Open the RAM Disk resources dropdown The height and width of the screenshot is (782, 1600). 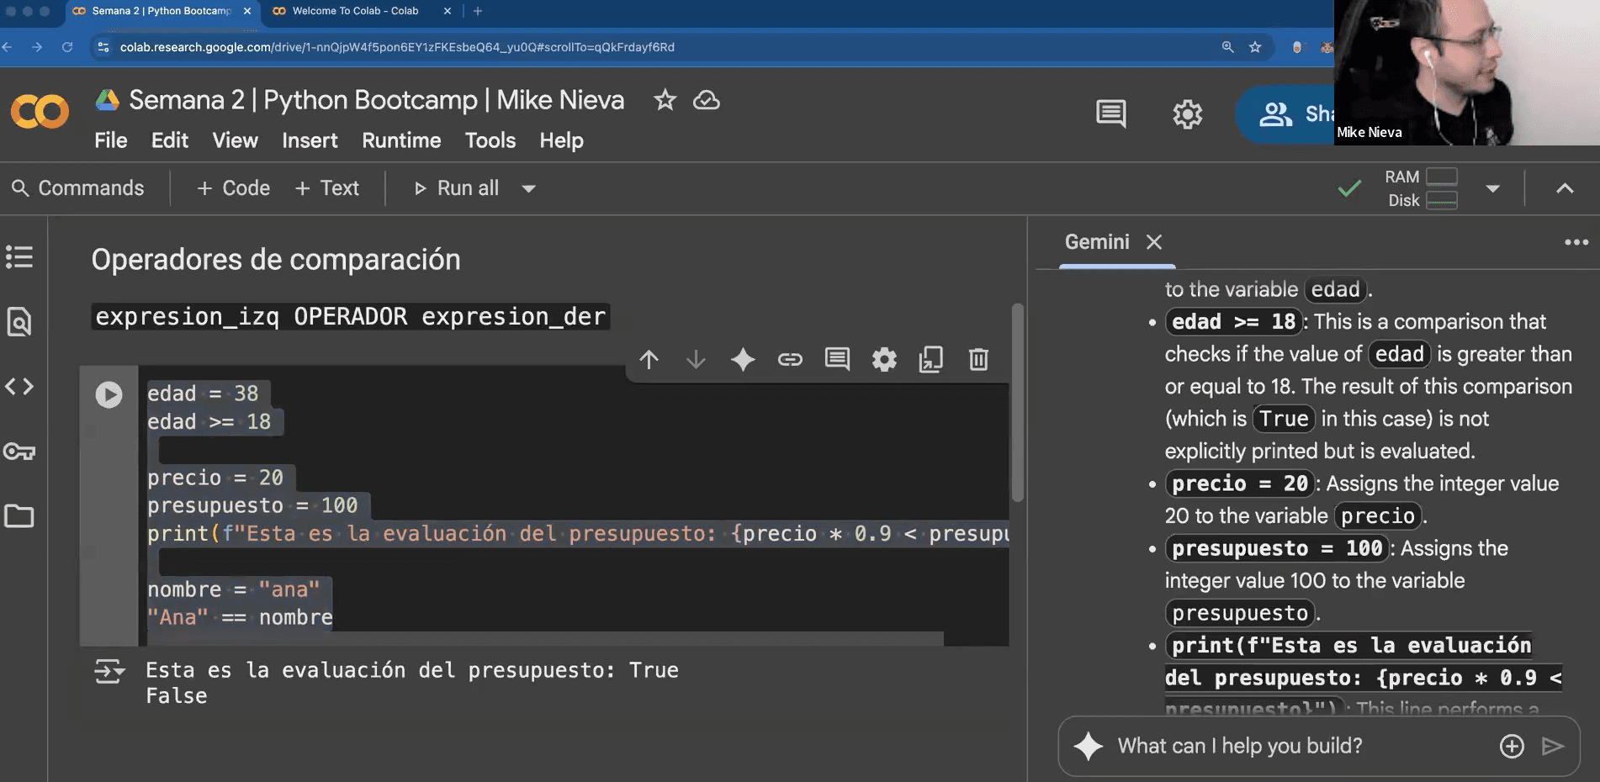(1492, 188)
